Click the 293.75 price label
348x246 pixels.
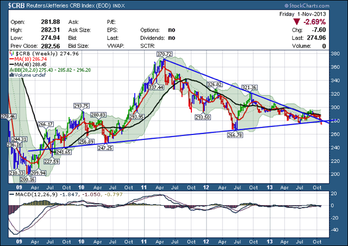(82, 106)
